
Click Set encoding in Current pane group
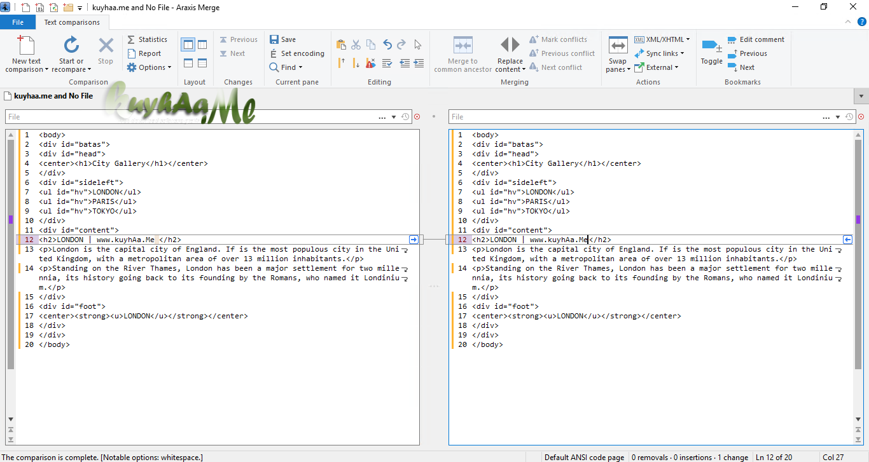[296, 53]
